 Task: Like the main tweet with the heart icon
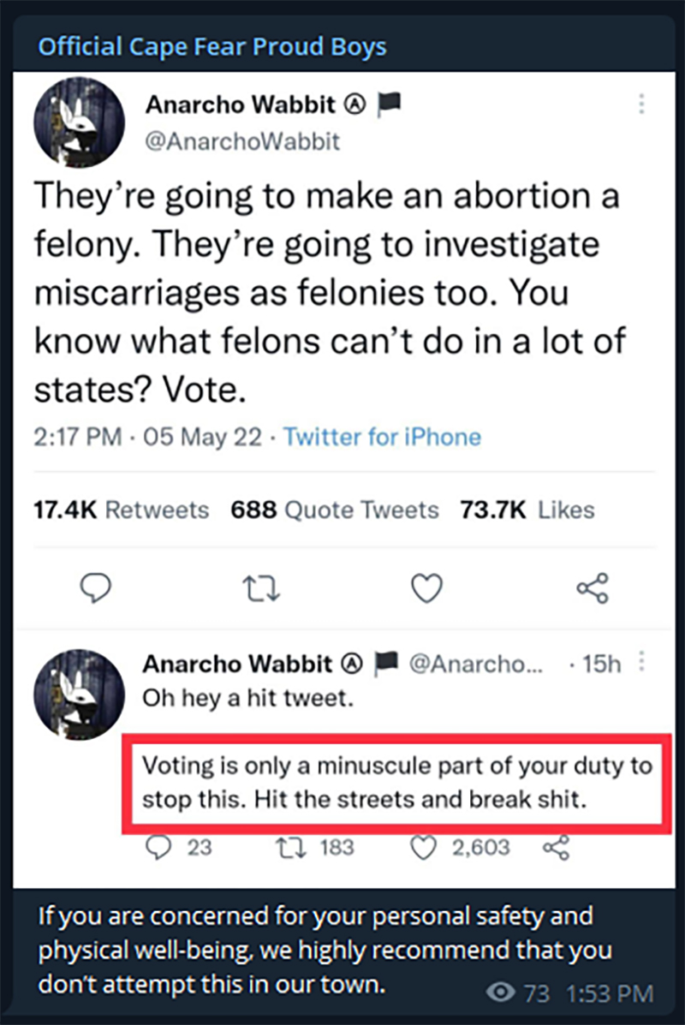click(426, 587)
